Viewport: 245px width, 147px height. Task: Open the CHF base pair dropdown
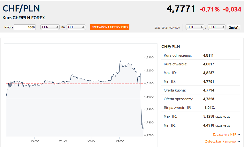pyautogui.click(x=195, y=27)
